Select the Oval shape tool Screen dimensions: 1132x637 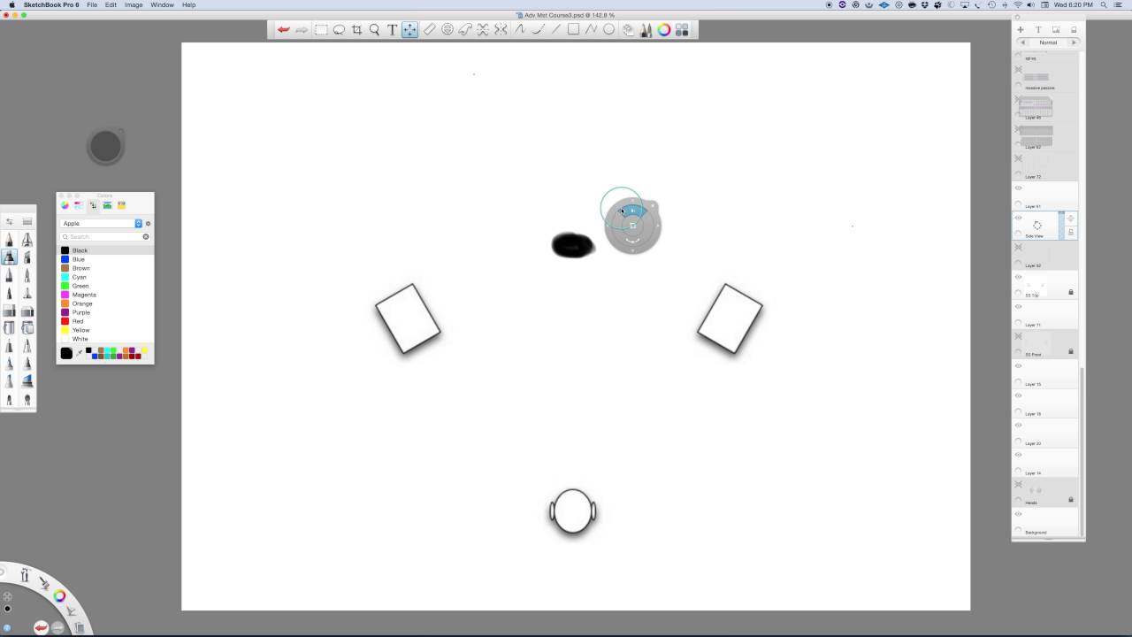608,30
